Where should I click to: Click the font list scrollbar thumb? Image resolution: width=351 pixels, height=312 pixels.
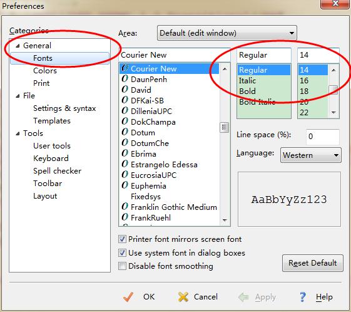click(224, 127)
